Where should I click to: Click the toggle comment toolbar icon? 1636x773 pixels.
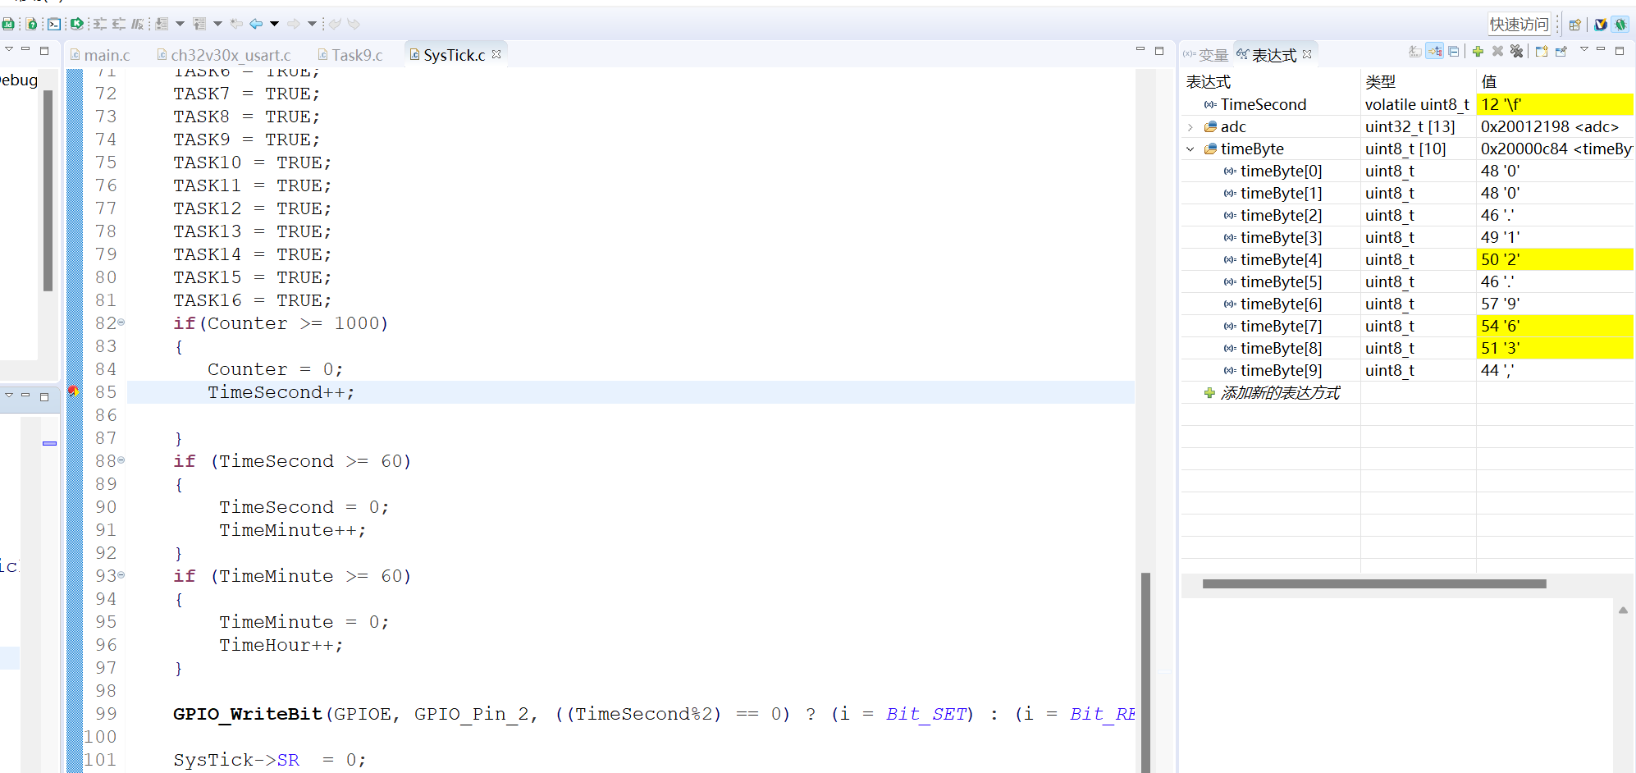point(137,24)
